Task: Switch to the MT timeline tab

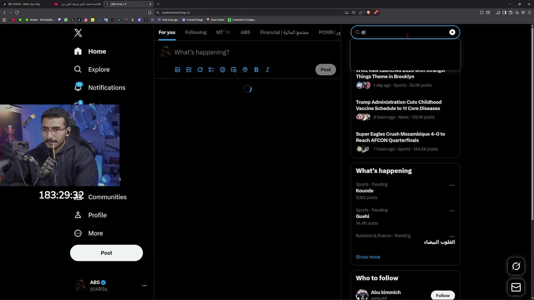Action: [x=223, y=32]
